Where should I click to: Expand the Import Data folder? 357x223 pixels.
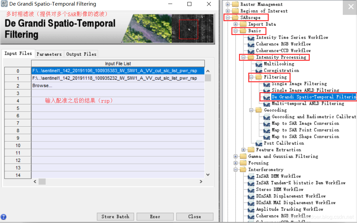(235, 24)
